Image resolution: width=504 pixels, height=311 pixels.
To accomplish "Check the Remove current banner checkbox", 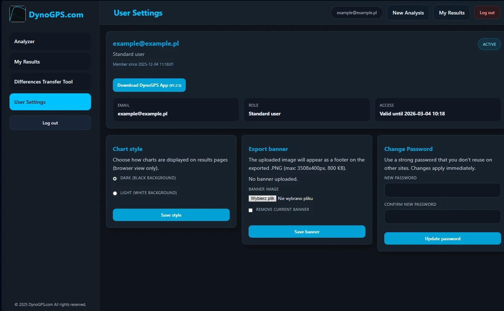I will coord(250,210).
